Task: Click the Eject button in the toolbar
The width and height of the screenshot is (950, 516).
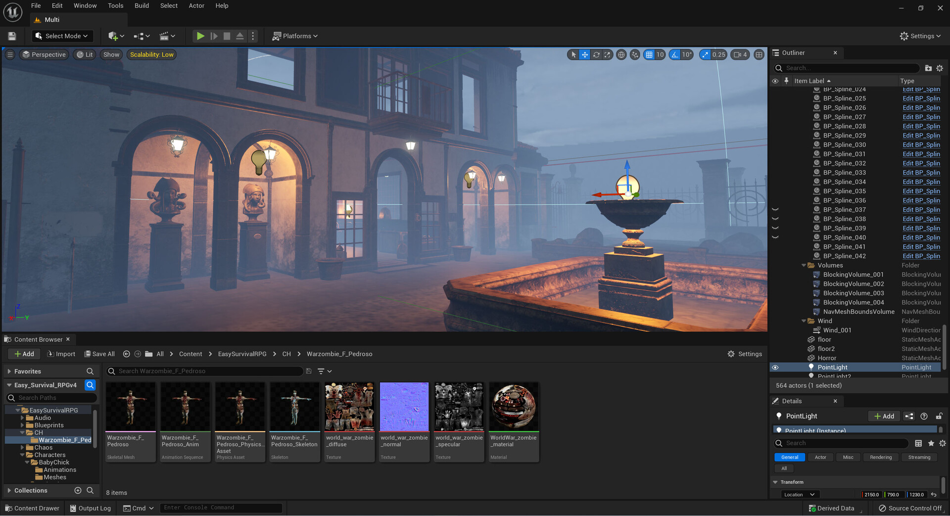Action: [x=240, y=36]
